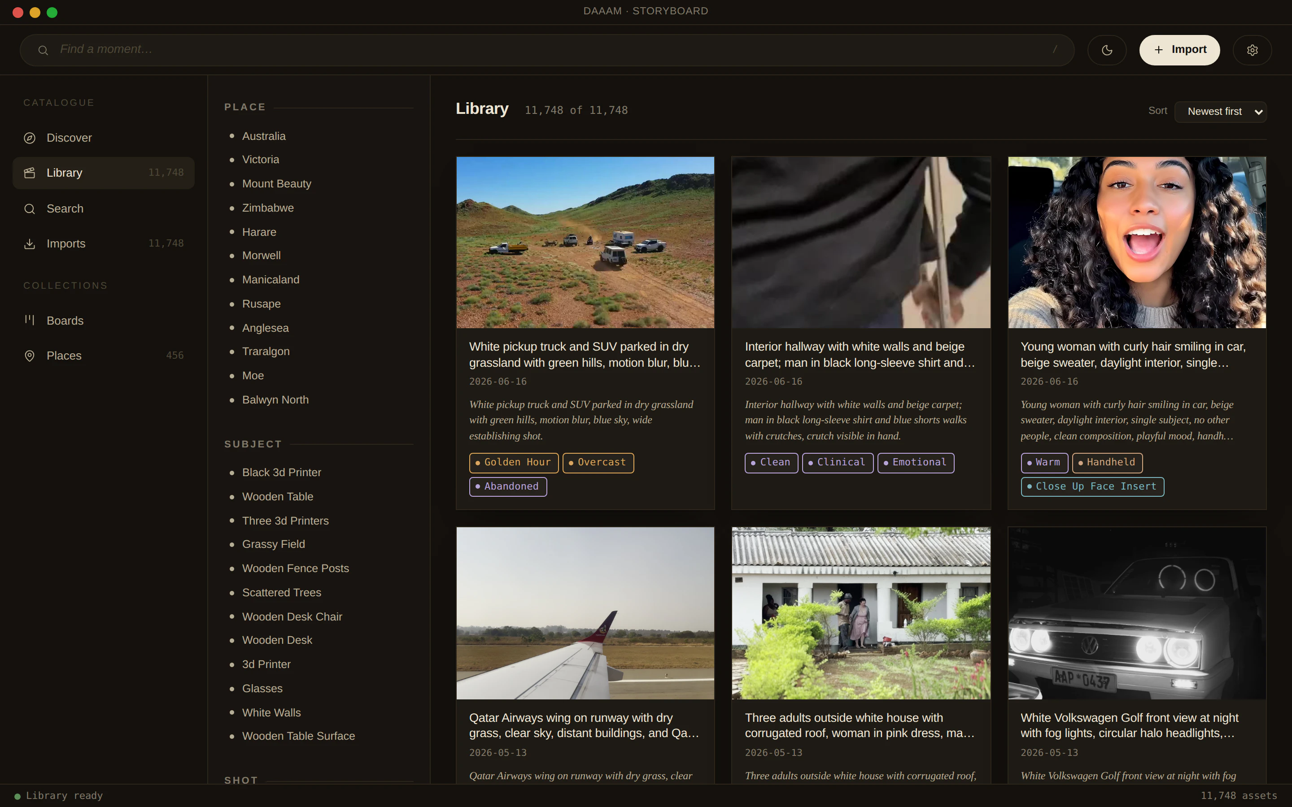Open the curly-haired woman in car thumbnail
Screen dimensions: 1292x807
pyautogui.click(x=1137, y=242)
